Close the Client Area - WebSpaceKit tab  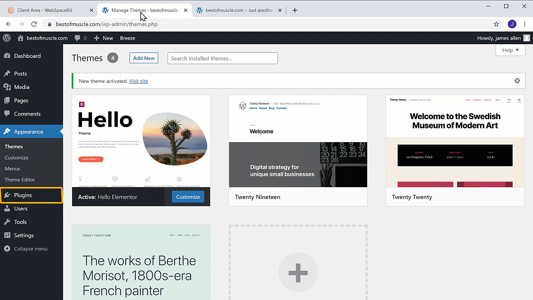(x=91, y=10)
